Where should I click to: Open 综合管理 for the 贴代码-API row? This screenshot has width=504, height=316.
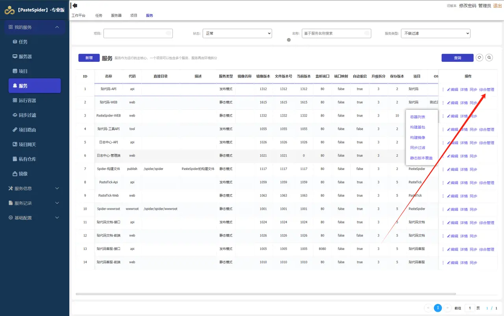click(x=487, y=89)
